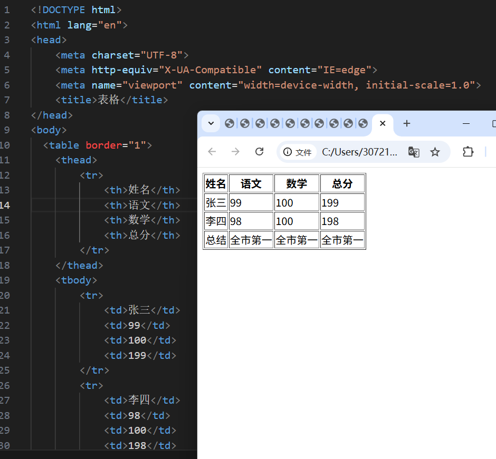
Task: Open a new browser tab
Action: tap(407, 123)
